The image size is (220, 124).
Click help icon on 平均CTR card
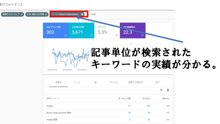pyautogui.click(x=117, y=35)
